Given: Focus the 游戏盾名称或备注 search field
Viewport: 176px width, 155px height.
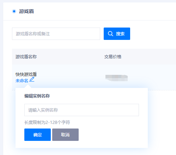Looking at the screenshot, I should [56, 34].
